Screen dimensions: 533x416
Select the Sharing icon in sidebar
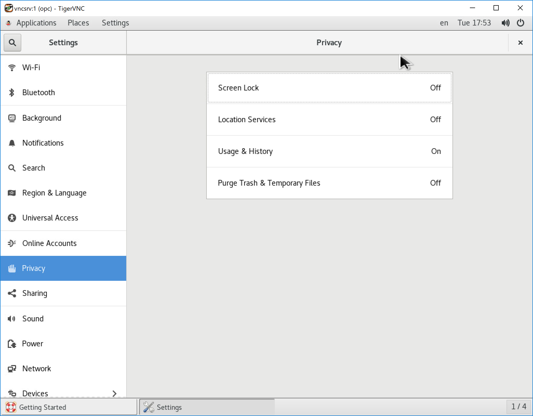12,293
